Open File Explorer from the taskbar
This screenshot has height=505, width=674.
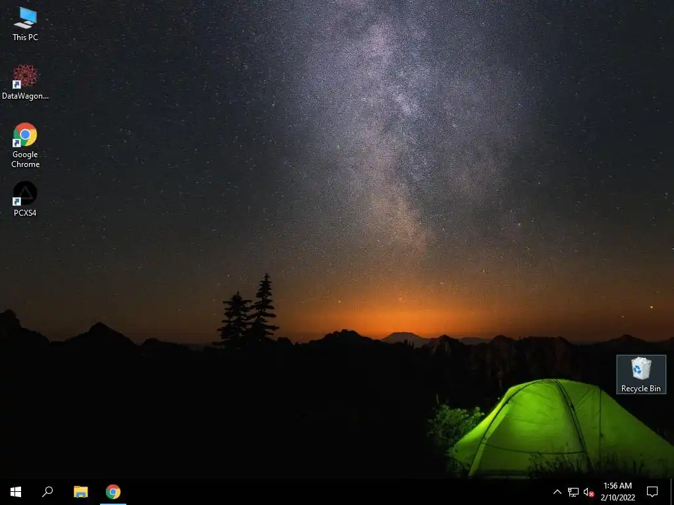click(80, 492)
